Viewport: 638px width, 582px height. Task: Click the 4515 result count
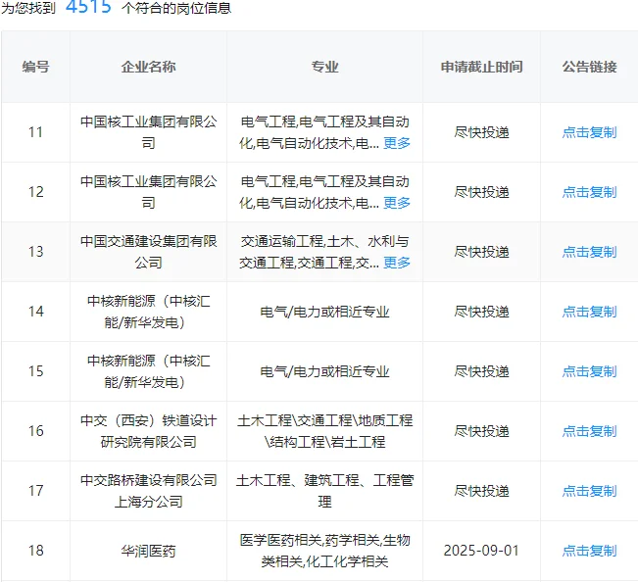88,6
